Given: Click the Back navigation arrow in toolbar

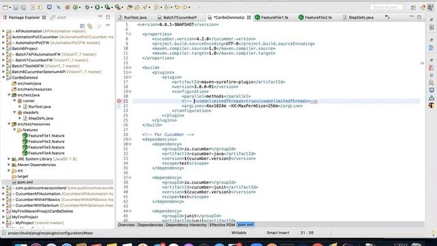Looking at the screenshot, I should click(178, 8).
